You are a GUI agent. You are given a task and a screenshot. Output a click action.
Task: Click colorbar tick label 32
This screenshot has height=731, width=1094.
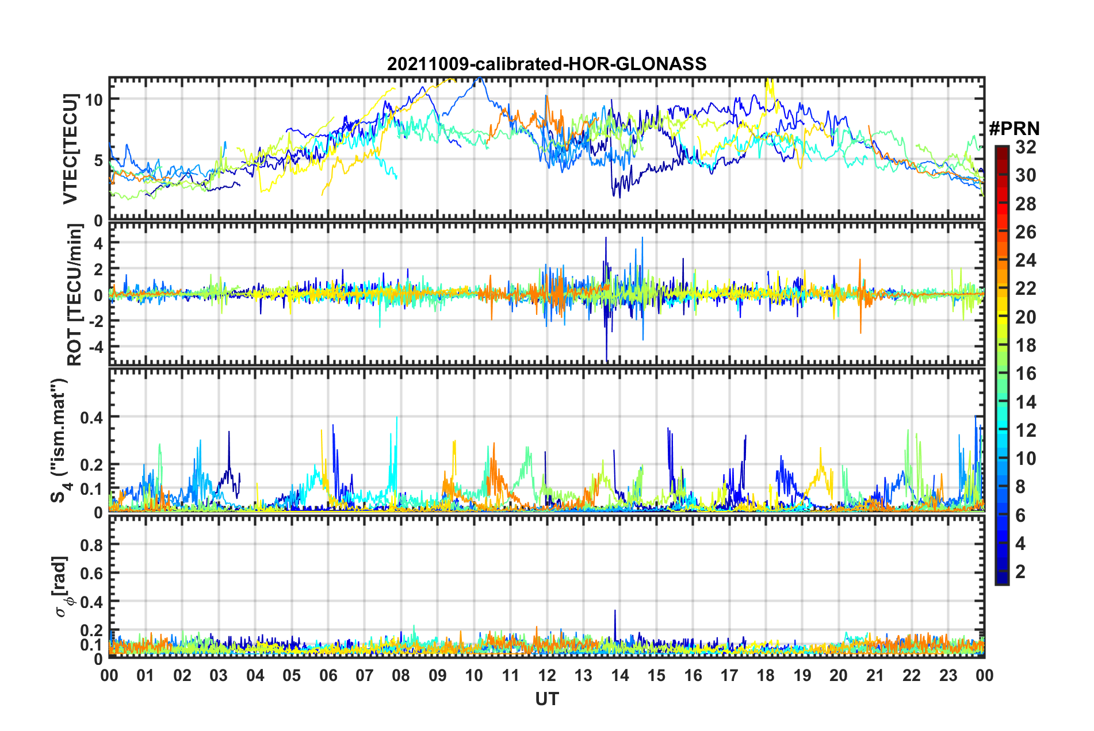pos(1026,147)
